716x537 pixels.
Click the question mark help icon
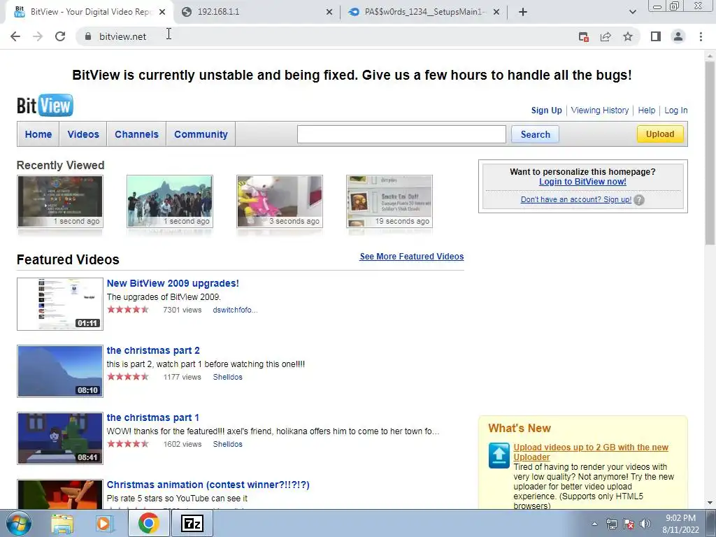pyautogui.click(x=639, y=200)
